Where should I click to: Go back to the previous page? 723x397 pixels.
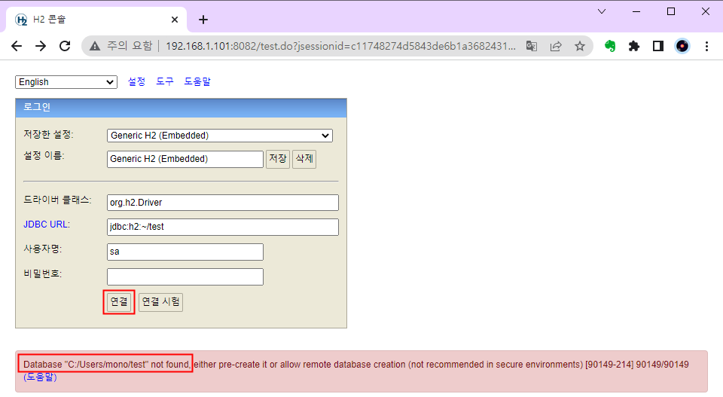pos(17,46)
